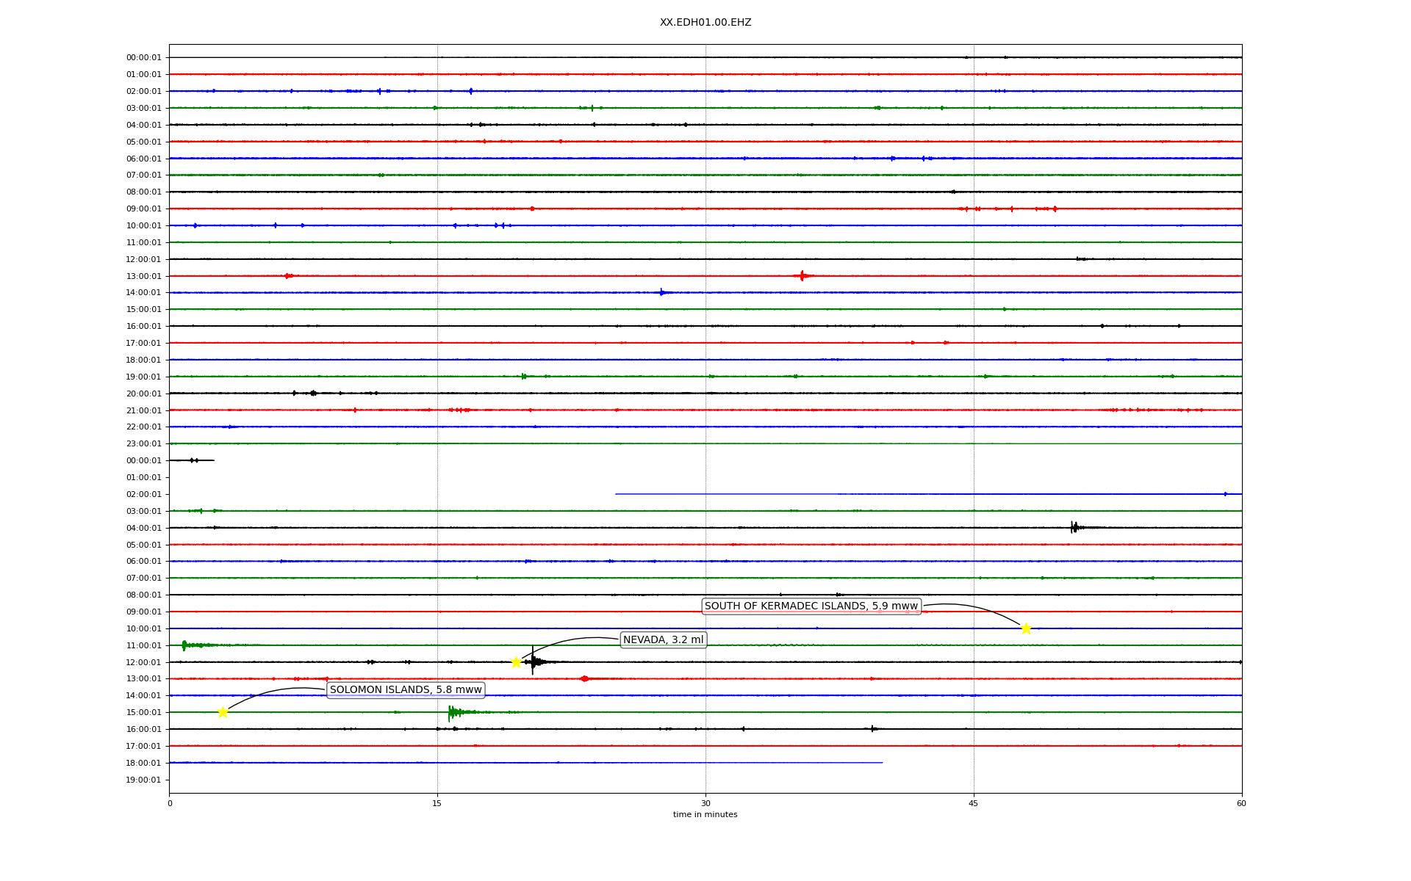Click the 60 tick on the x-axis
The image size is (1411, 881).
pos(1241,803)
